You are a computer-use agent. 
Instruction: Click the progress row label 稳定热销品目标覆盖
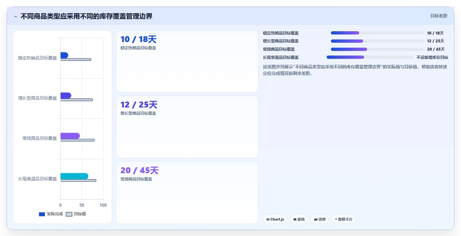point(281,33)
